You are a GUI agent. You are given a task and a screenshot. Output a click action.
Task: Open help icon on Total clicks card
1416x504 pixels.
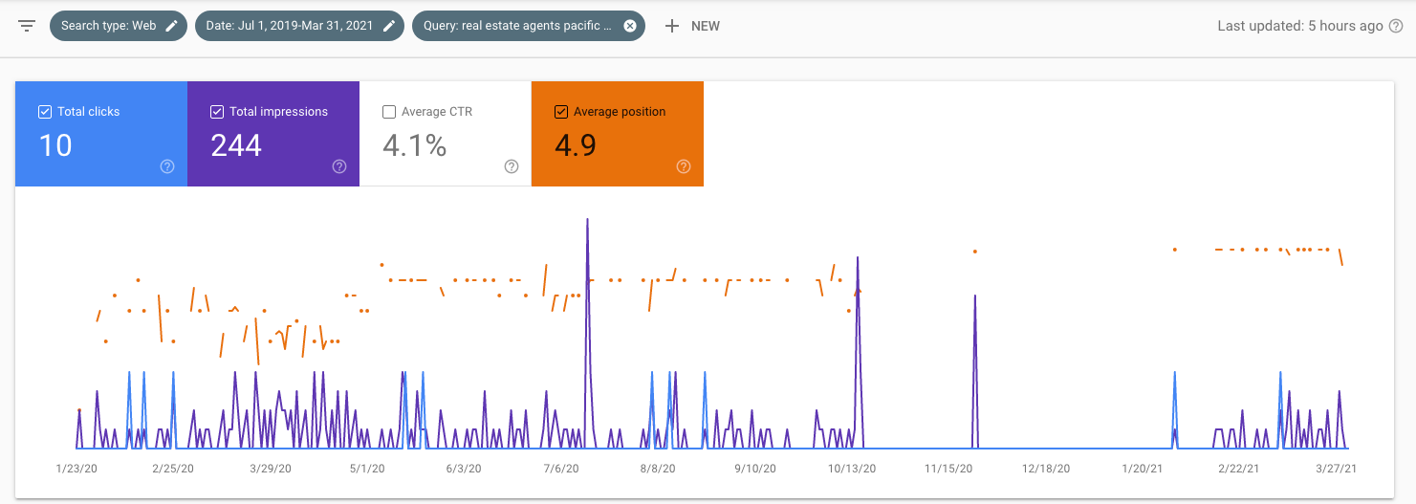click(x=167, y=166)
